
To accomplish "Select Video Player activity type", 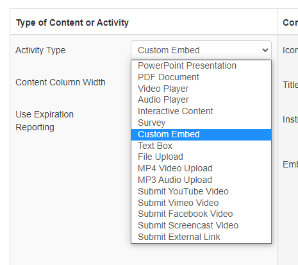I will click(x=201, y=89).
